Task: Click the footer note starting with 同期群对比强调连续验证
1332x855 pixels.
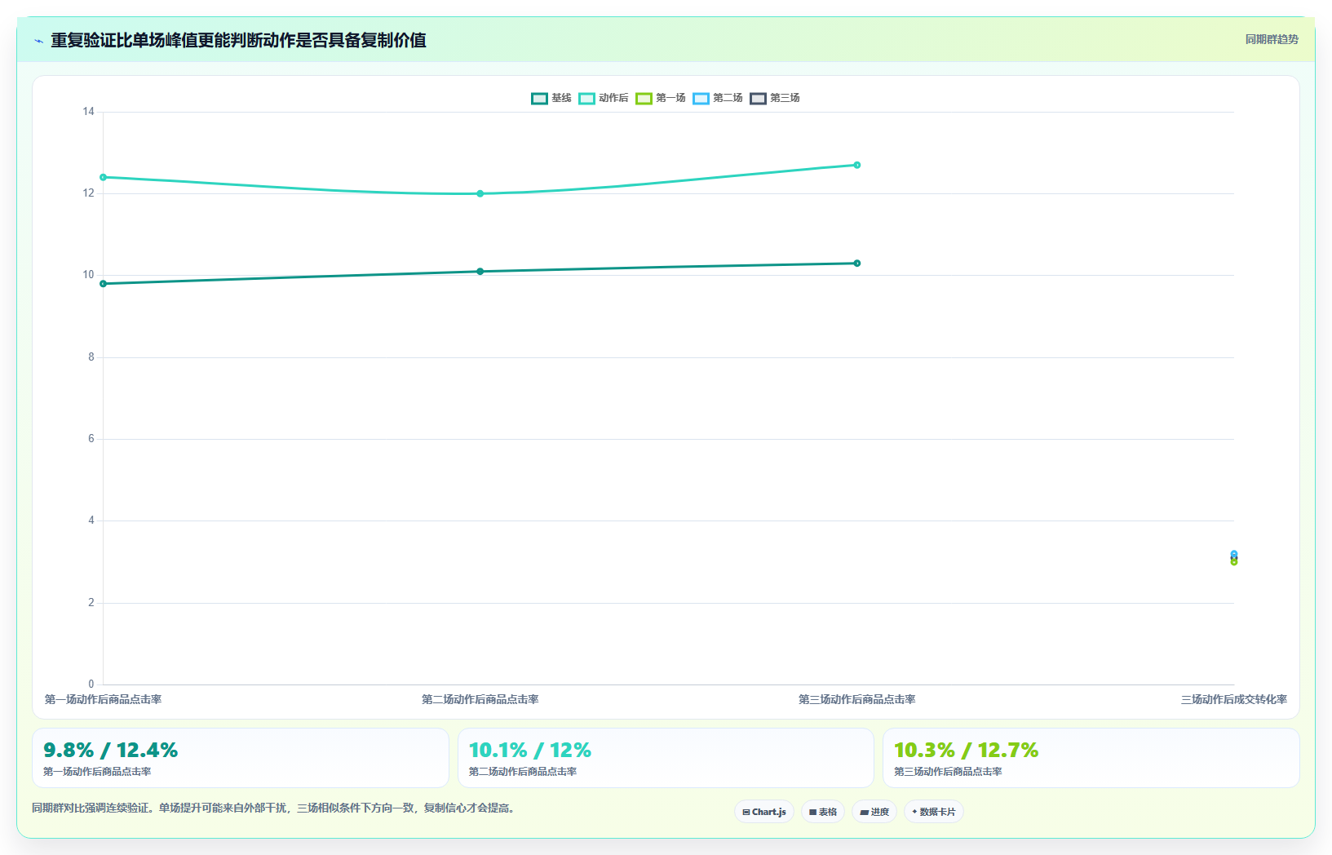Action: click(275, 808)
